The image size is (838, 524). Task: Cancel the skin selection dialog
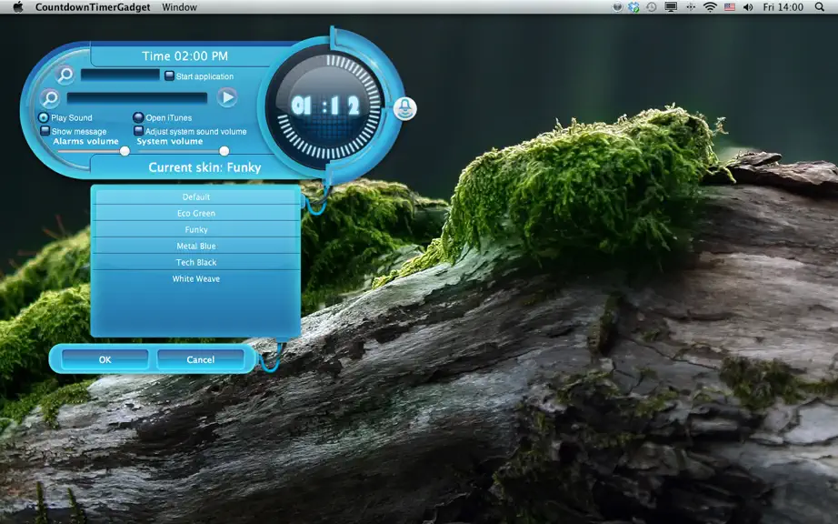pyautogui.click(x=201, y=359)
